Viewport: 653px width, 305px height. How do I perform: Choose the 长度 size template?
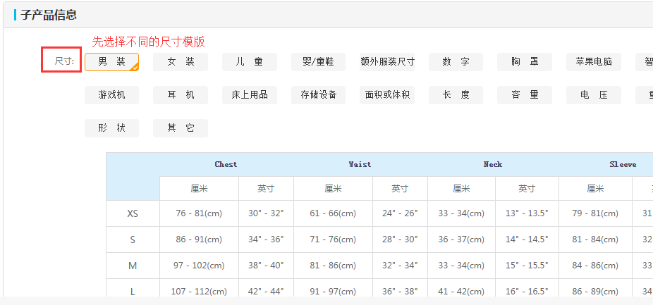456,95
